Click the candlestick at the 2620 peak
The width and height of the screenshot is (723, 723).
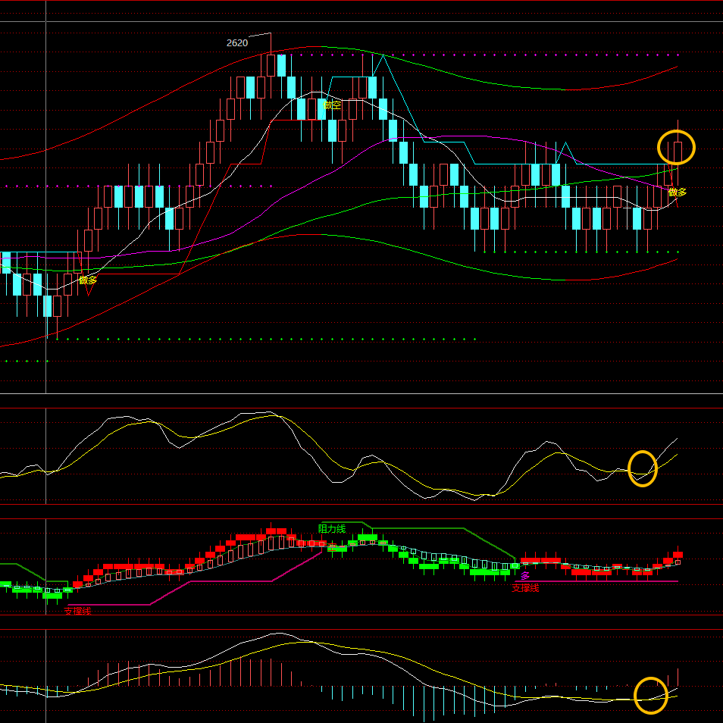click(271, 65)
